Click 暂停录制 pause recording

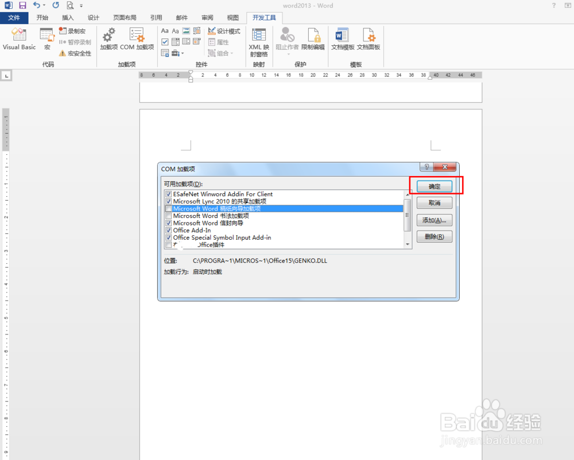75,42
